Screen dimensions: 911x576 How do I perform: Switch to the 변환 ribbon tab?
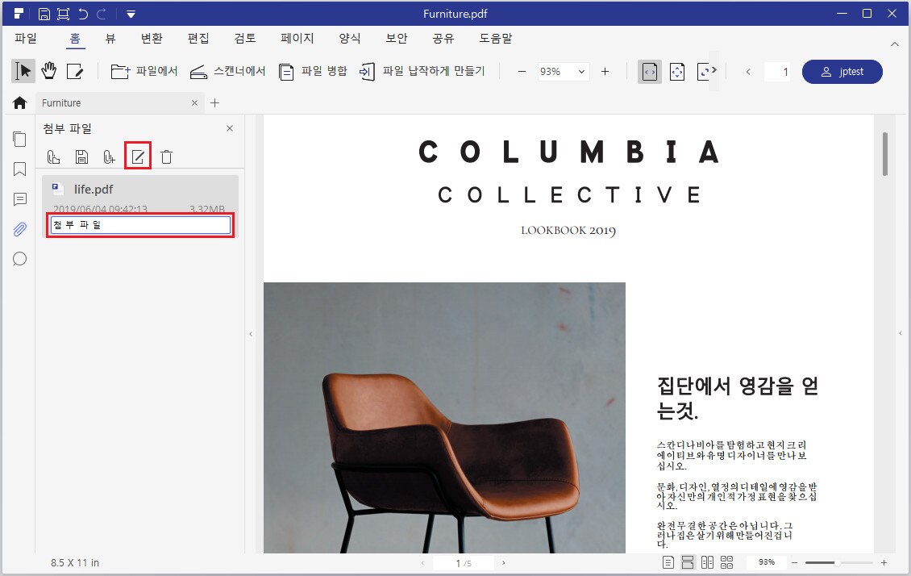coord(152,39)
